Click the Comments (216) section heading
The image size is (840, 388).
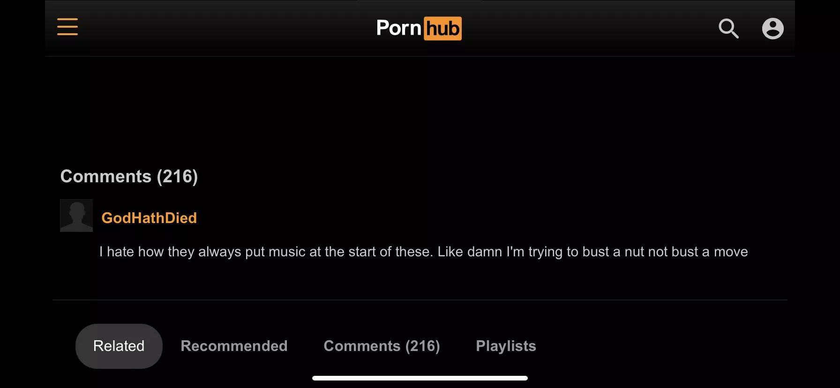(x=129, y=176)
